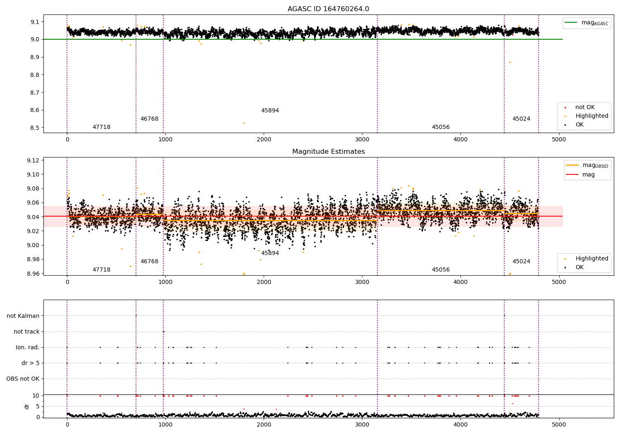Click the orange mag OBSID legend line

[x=572, y=165]
